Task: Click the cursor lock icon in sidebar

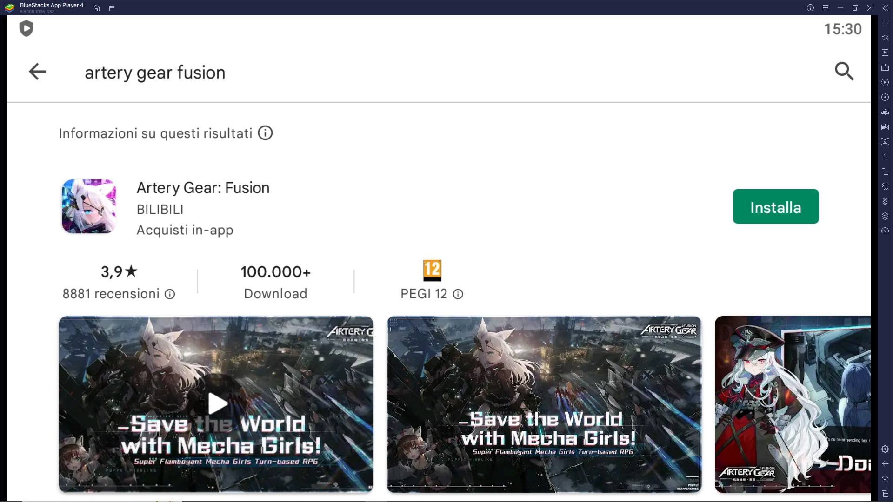Action: coord(885,53)
